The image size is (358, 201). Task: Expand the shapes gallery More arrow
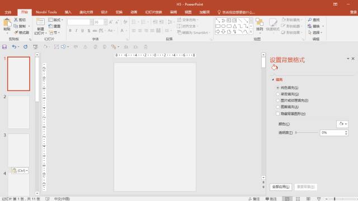tap(251, 32)
